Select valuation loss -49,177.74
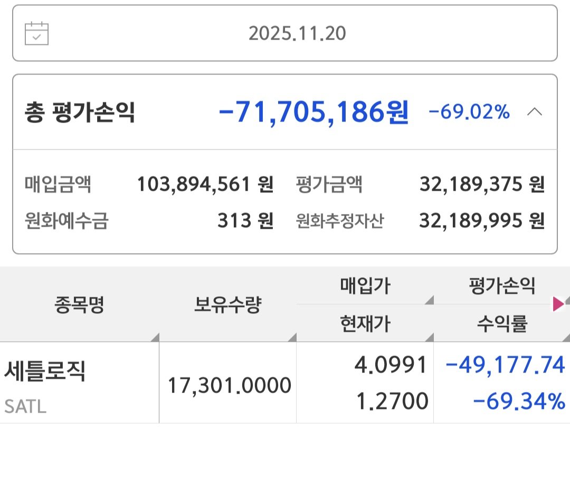This screenshot has height=502, width=570. tap(505, 365)
